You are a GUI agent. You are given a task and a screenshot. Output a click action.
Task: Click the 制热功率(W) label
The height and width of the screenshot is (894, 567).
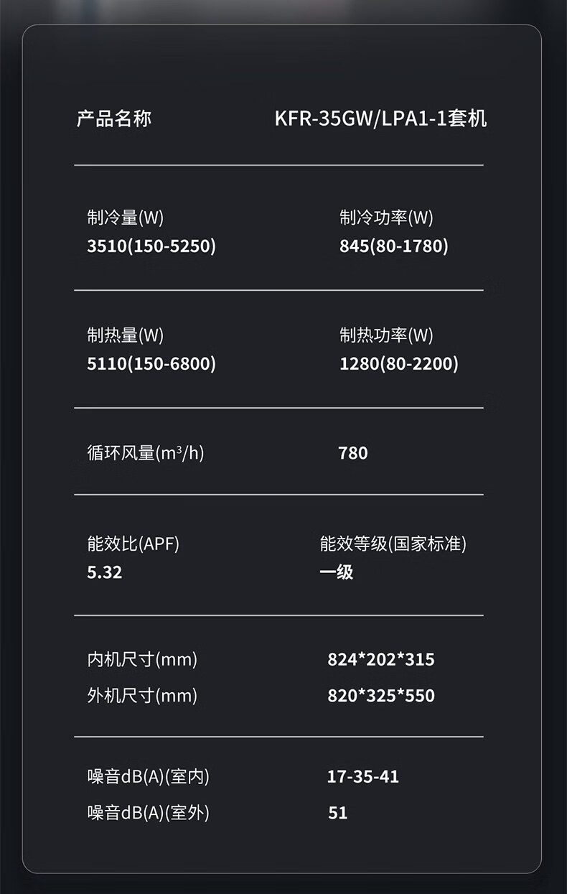[x=386, y=335]
